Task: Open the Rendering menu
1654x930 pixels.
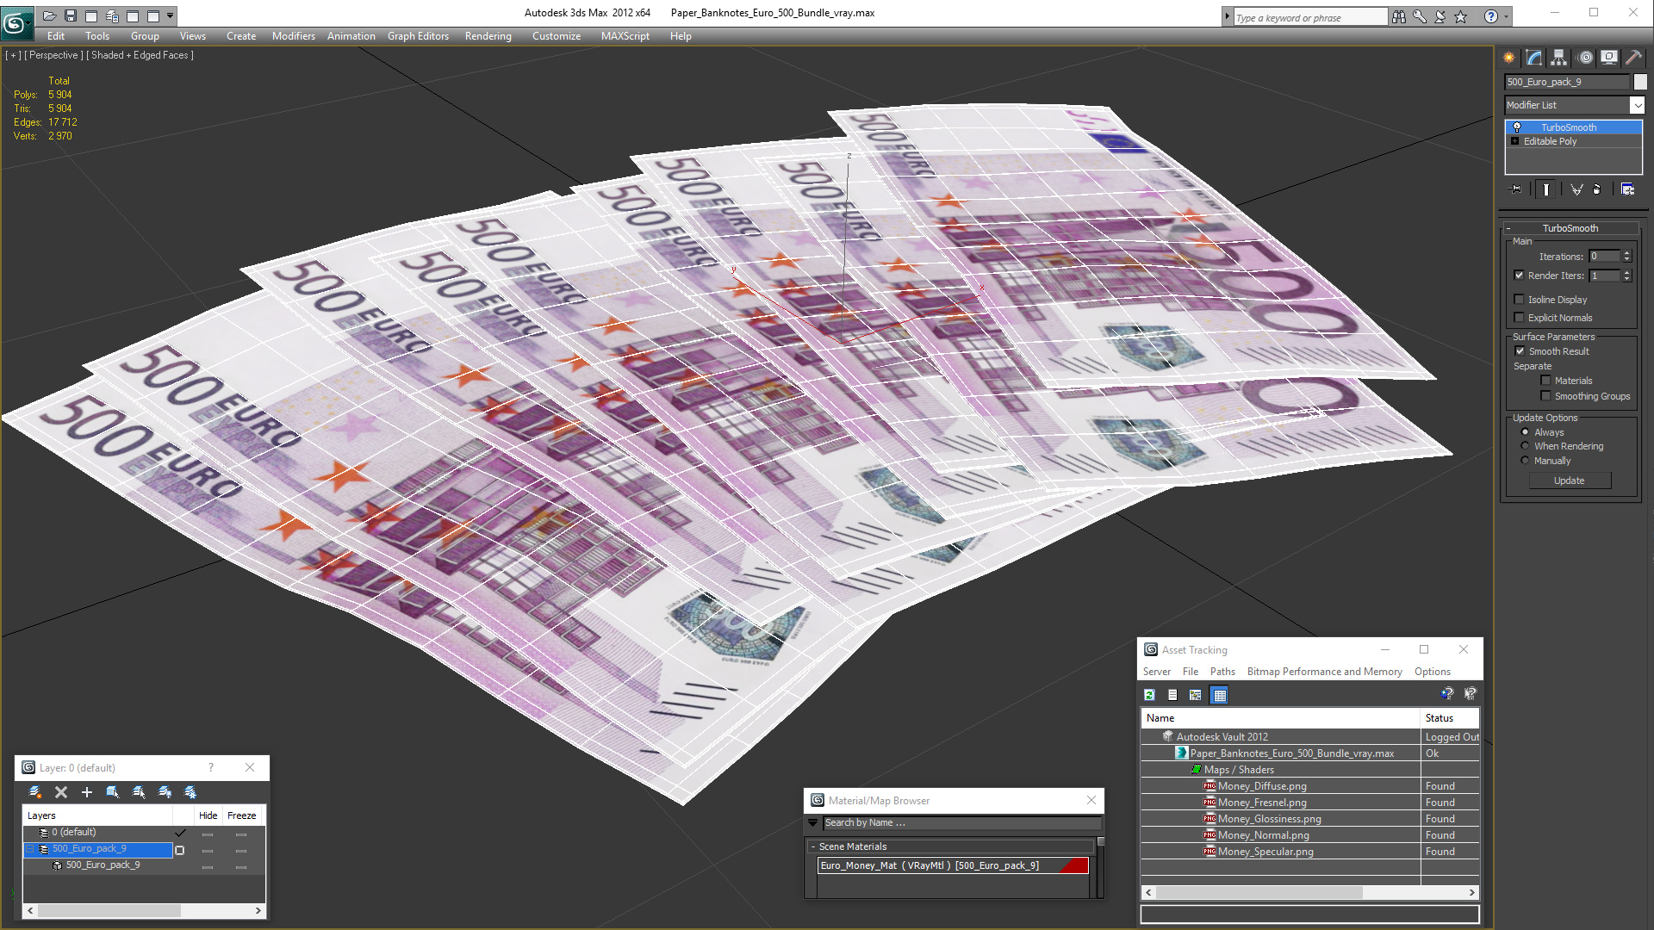Action: (488, 36)
